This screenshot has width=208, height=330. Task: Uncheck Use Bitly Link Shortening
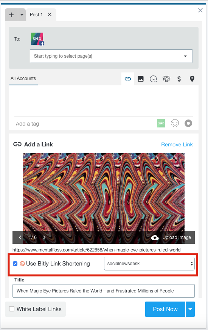tap(15, 264)
